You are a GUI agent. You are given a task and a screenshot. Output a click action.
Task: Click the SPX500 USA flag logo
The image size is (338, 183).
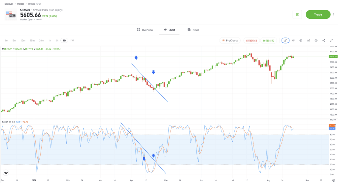(11, 14)
